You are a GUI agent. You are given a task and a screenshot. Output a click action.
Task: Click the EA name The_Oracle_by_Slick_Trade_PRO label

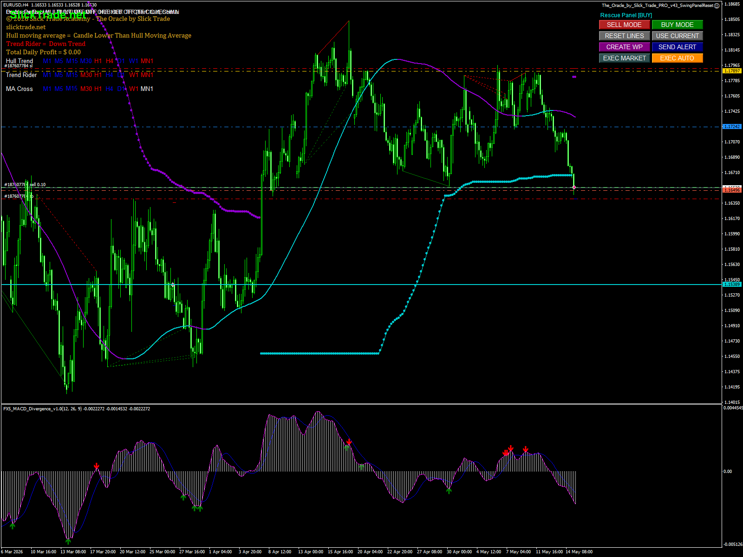click(658, 6)
